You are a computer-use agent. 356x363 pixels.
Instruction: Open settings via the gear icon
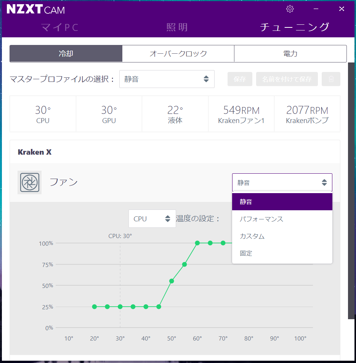(x=290, y=9)
